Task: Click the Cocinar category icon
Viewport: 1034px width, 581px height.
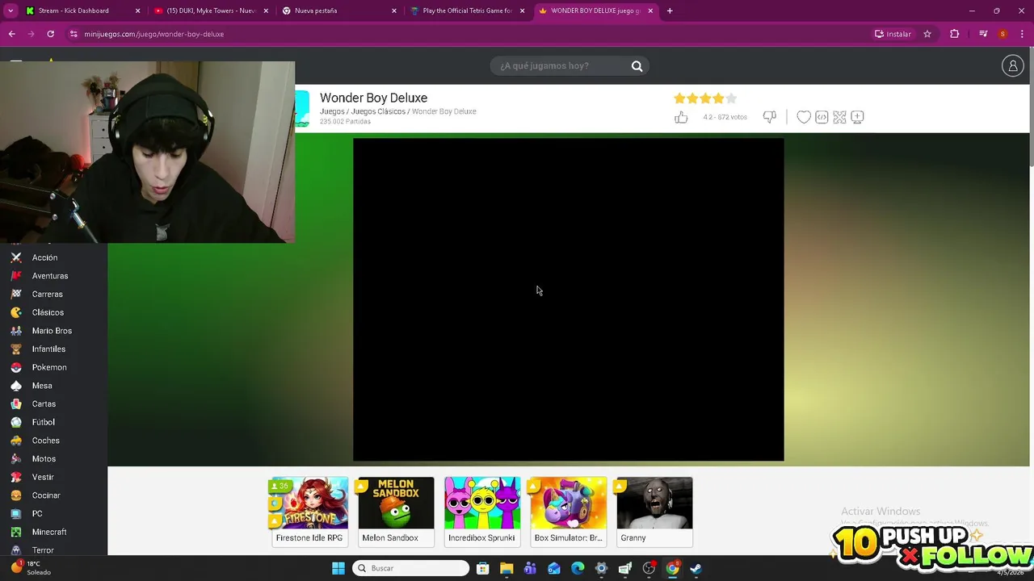Action: point(15,495)
